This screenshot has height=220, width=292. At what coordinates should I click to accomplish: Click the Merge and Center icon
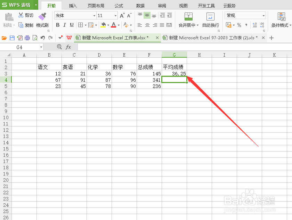[x=188, y=17]
